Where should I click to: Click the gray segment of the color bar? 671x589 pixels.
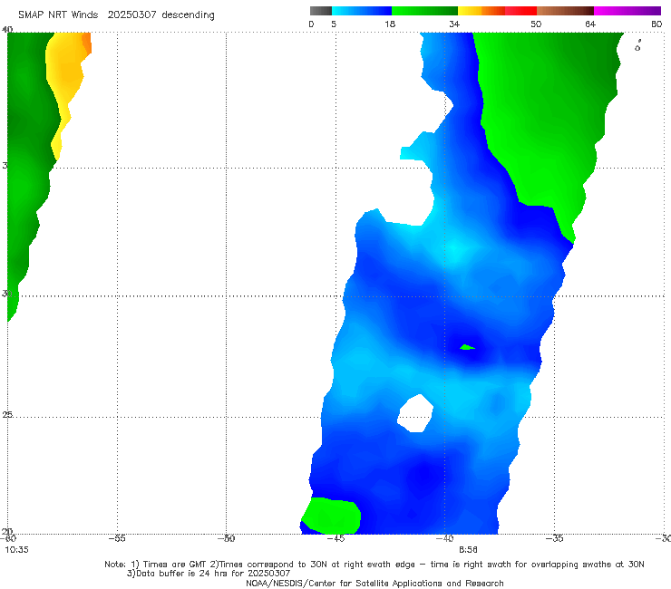pyautogui.click(x=321, y=11)
